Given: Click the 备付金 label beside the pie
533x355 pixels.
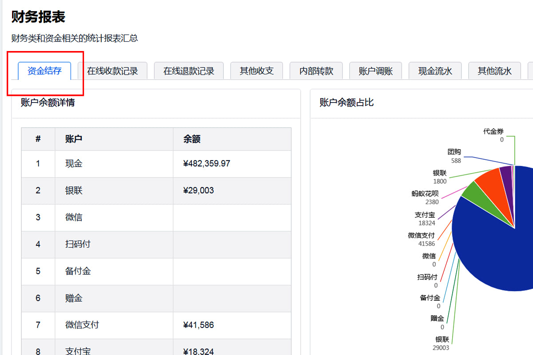Looking at the screenshot, I should tap(429, 298).
